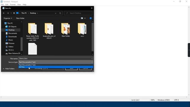Open the view options dropdown arrow
The image size is (190, 107).
(85, 18)
